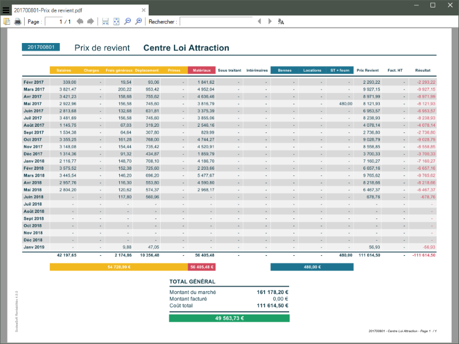This screenshot has width=459, height=344.
Task: Click the page number input field
Action: point(54,22)
